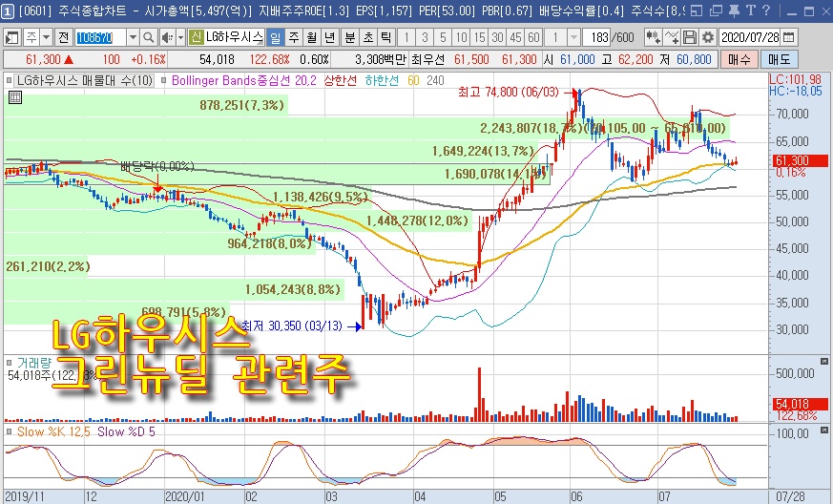
Task: Open the calendar date picker
Action: (789, 38)
